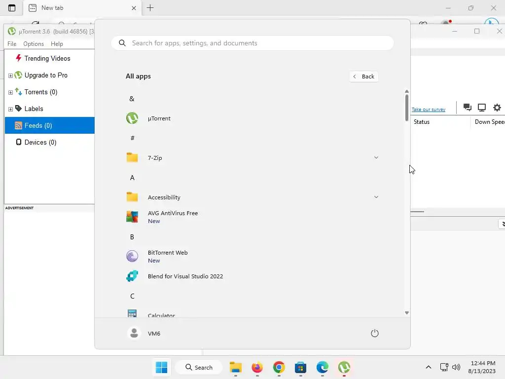
Task: Click the µTorrent chat bubbles icon
Action: (468, 107)
